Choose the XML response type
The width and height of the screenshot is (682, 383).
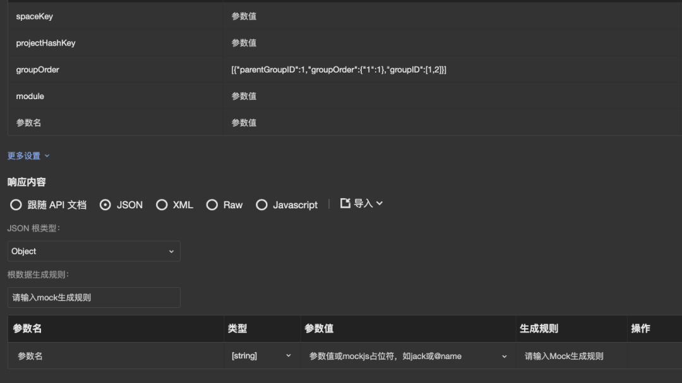[x=162, y=205]
